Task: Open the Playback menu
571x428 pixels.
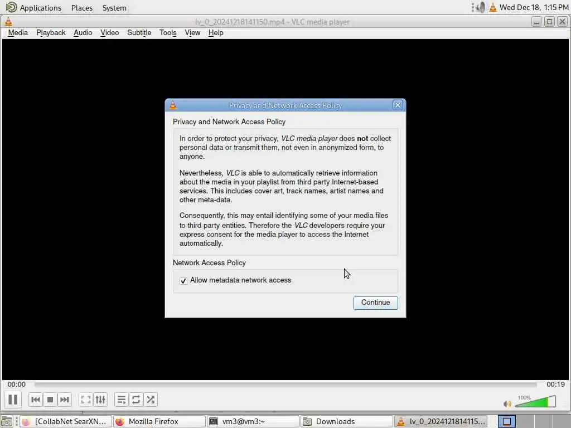Action: click(x=51, y=33)
